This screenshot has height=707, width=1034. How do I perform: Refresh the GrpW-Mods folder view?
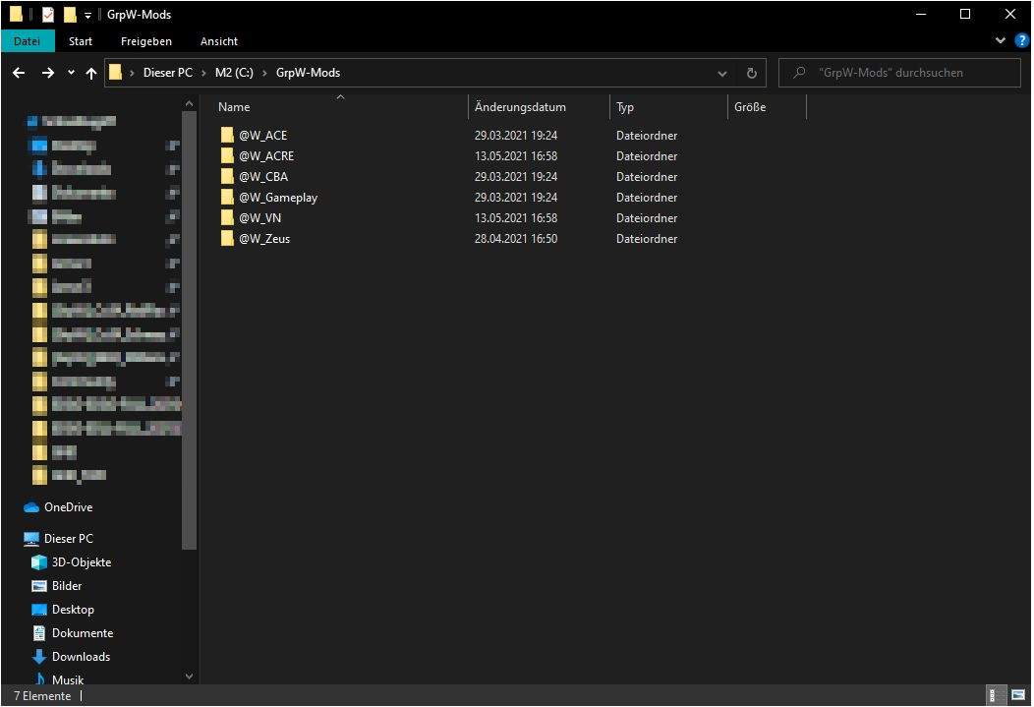pos(752,73)
